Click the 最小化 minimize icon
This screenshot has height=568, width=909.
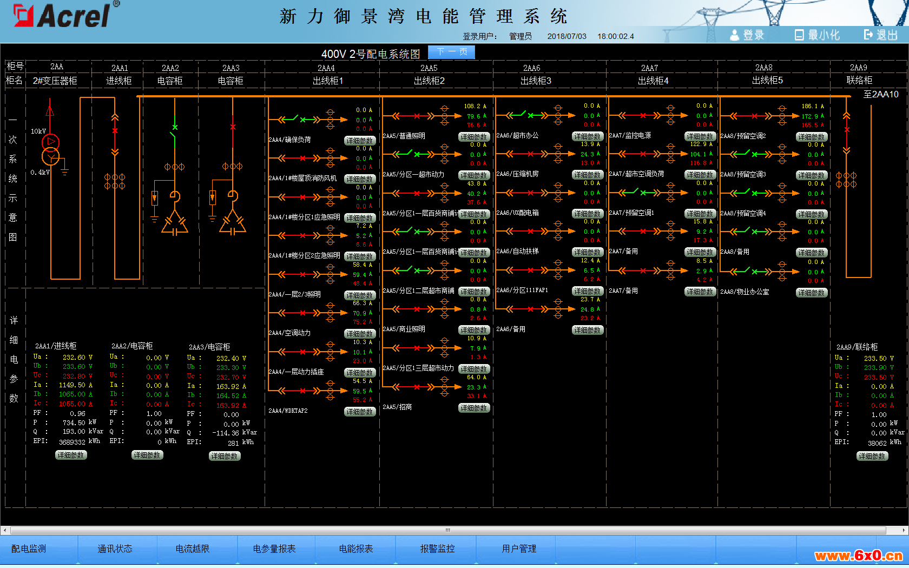click(x=799, y=35)
